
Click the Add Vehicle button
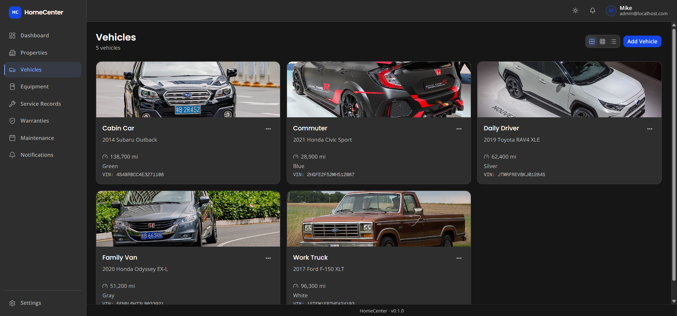642,42
